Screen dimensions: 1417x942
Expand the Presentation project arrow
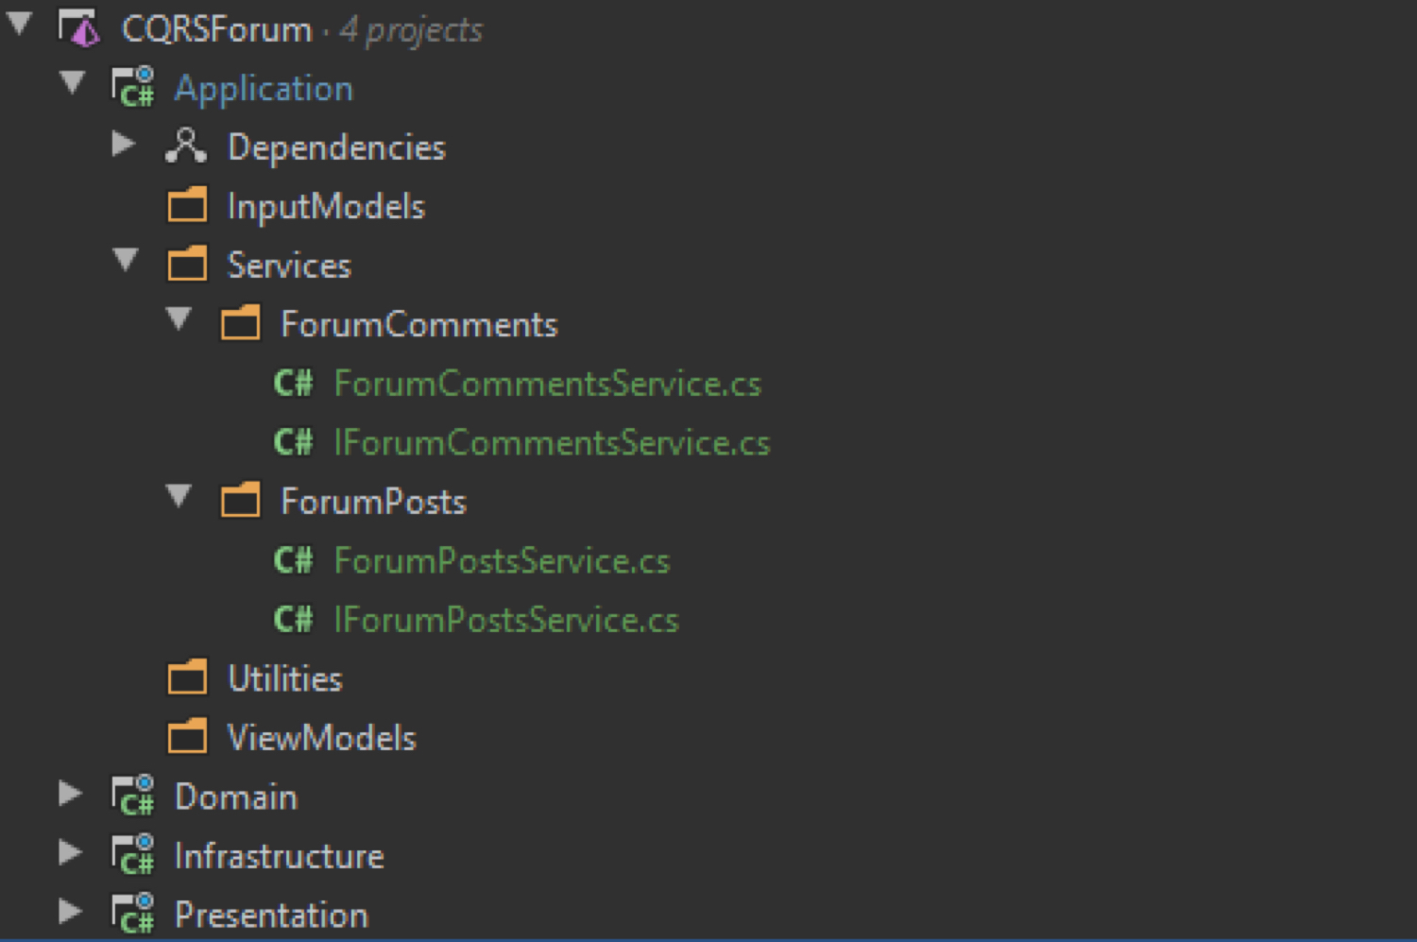[70, 912]
